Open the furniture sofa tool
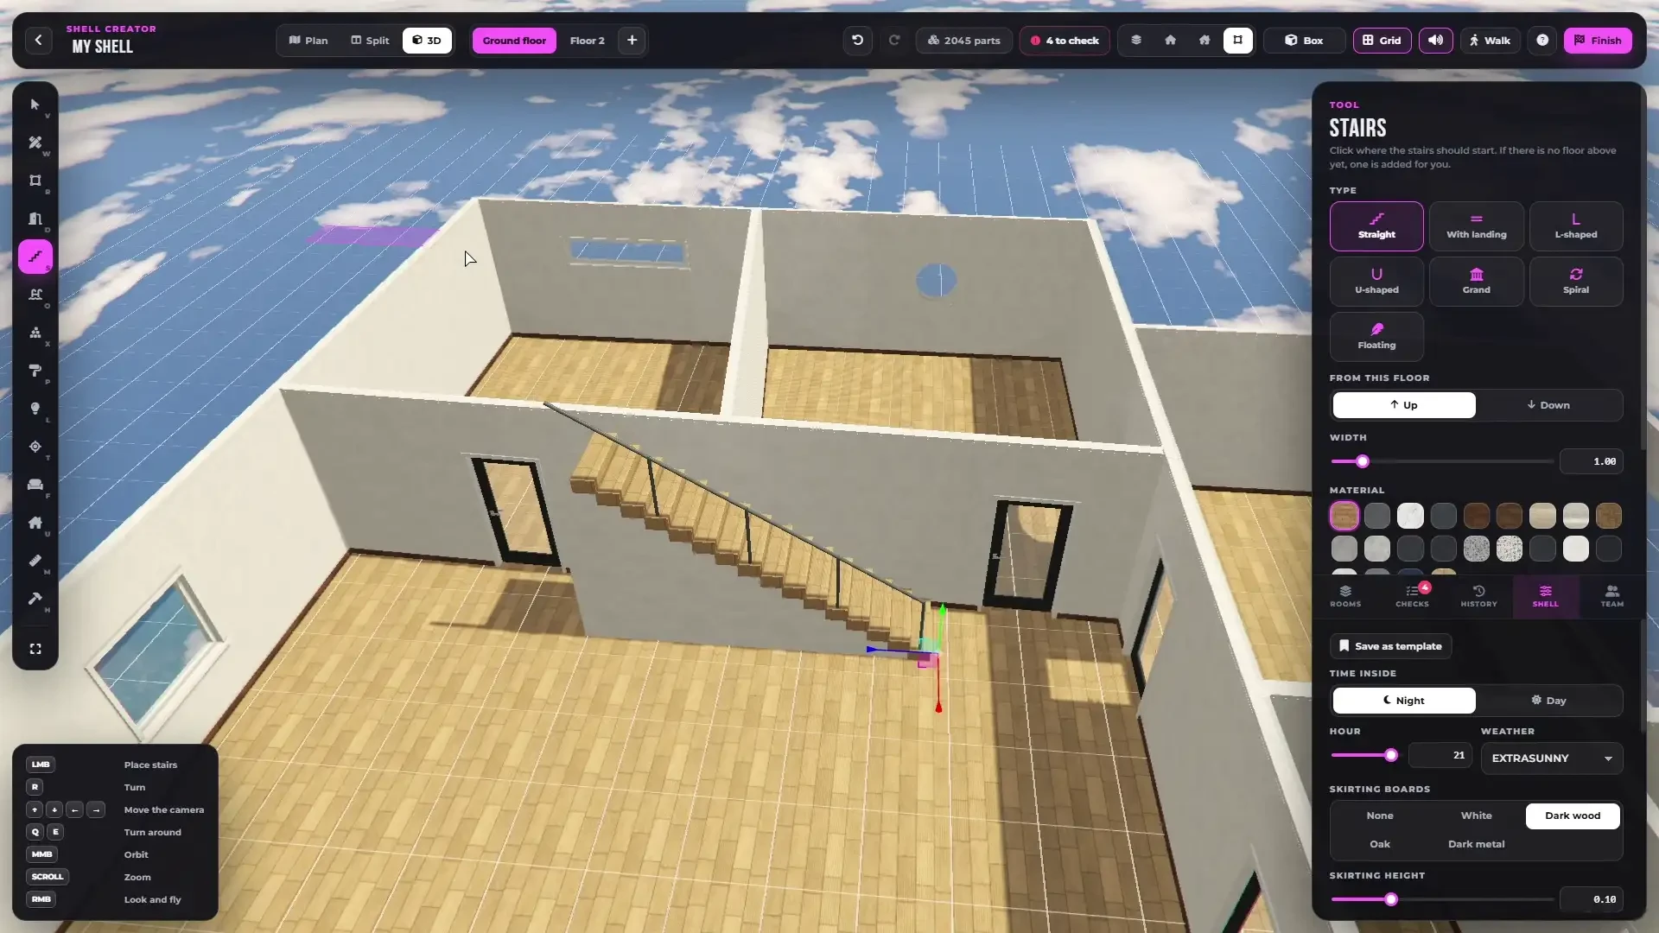1659x933 pixels. [x=35, y=485]
